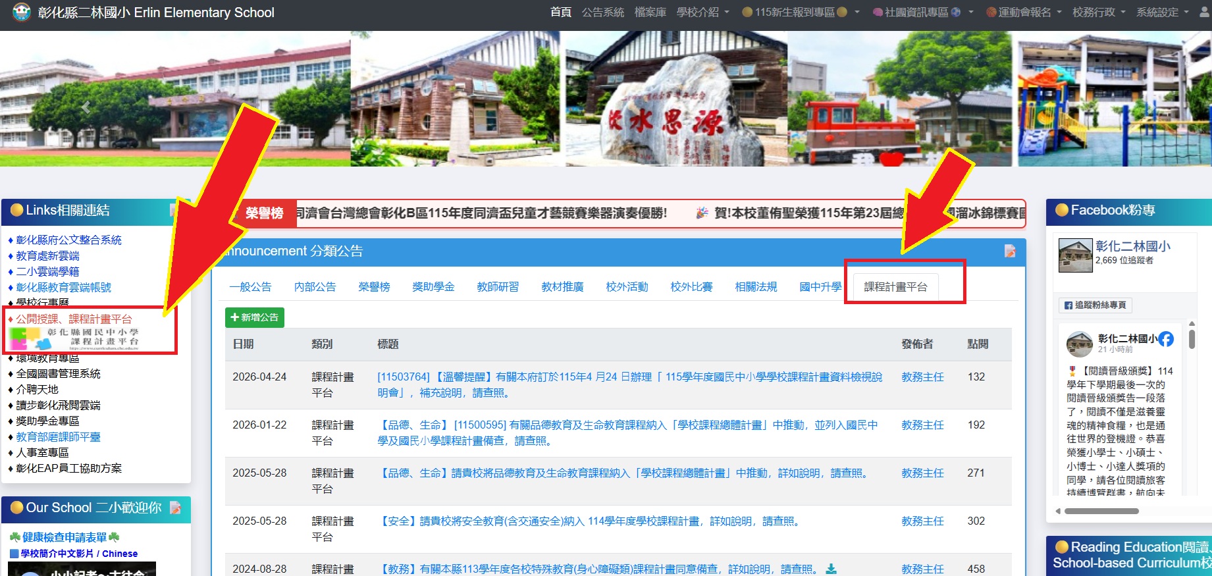The height and width of the screenshot is (576, 1212).
Task: Expand the 校務行政 dropdown menu
Action: tap(1099, 13)
